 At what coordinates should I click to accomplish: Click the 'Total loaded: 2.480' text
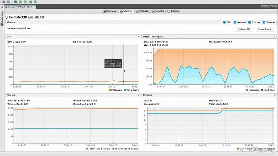click(18, 101)
